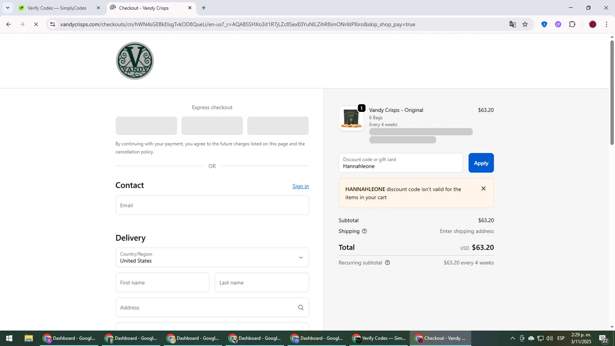Dismiss the HANNAHLEONE invalid code message

coord(483,189)
